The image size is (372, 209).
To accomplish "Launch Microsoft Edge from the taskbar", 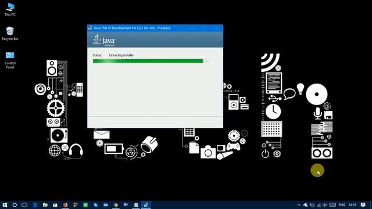I will (x=35, y=205).
